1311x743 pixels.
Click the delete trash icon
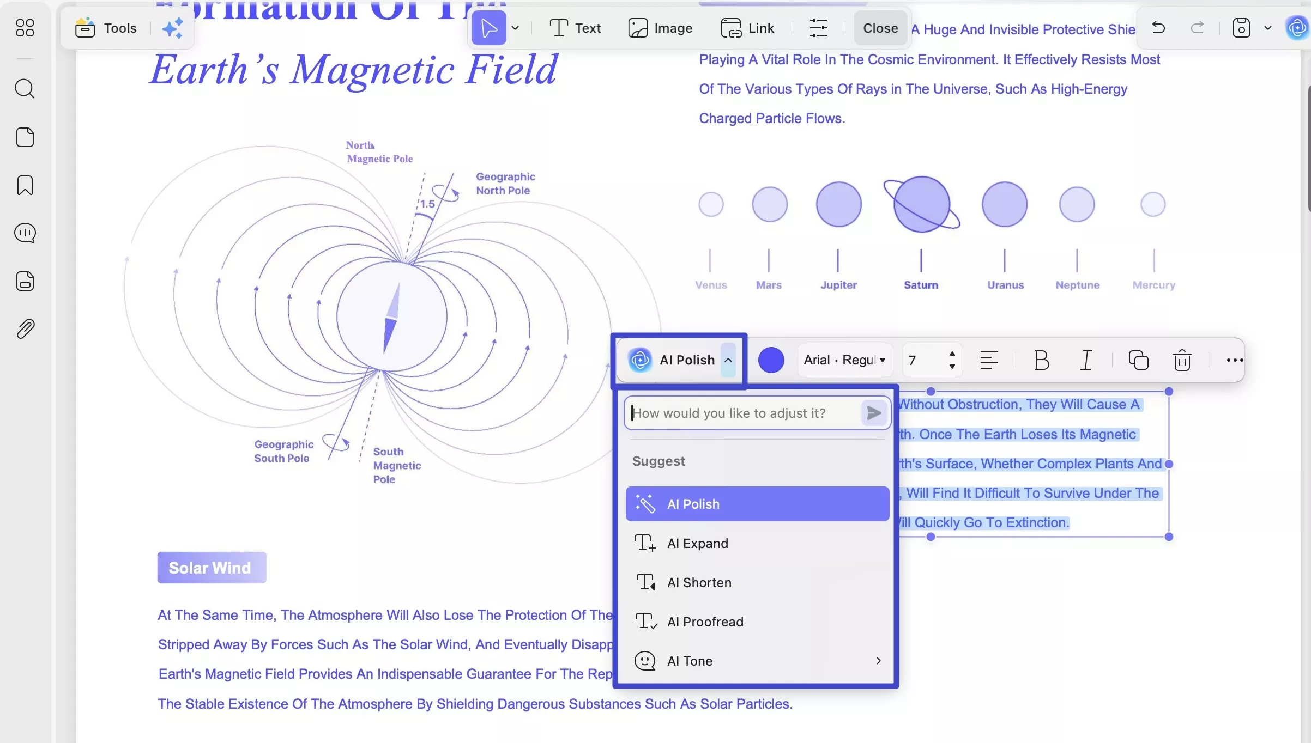pos(1182,360)
